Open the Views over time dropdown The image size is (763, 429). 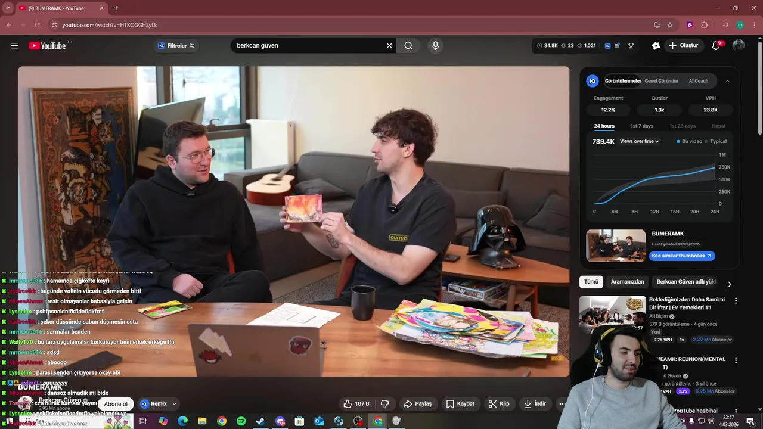[639, 142]
